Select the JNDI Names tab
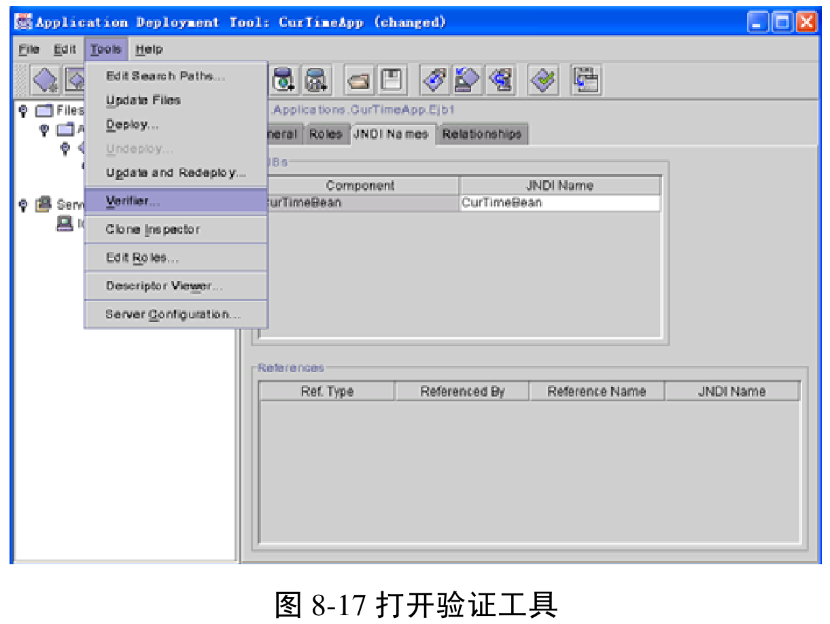 coord(391,134)
